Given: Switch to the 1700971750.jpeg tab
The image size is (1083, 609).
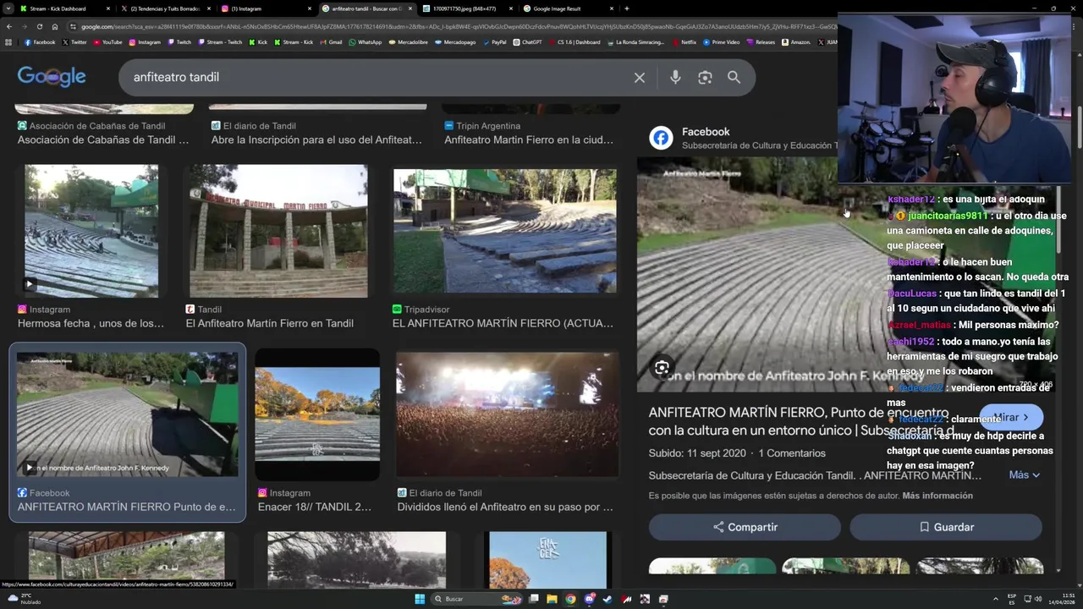Looking at the screenshot, I should click(x=468, y=8).
